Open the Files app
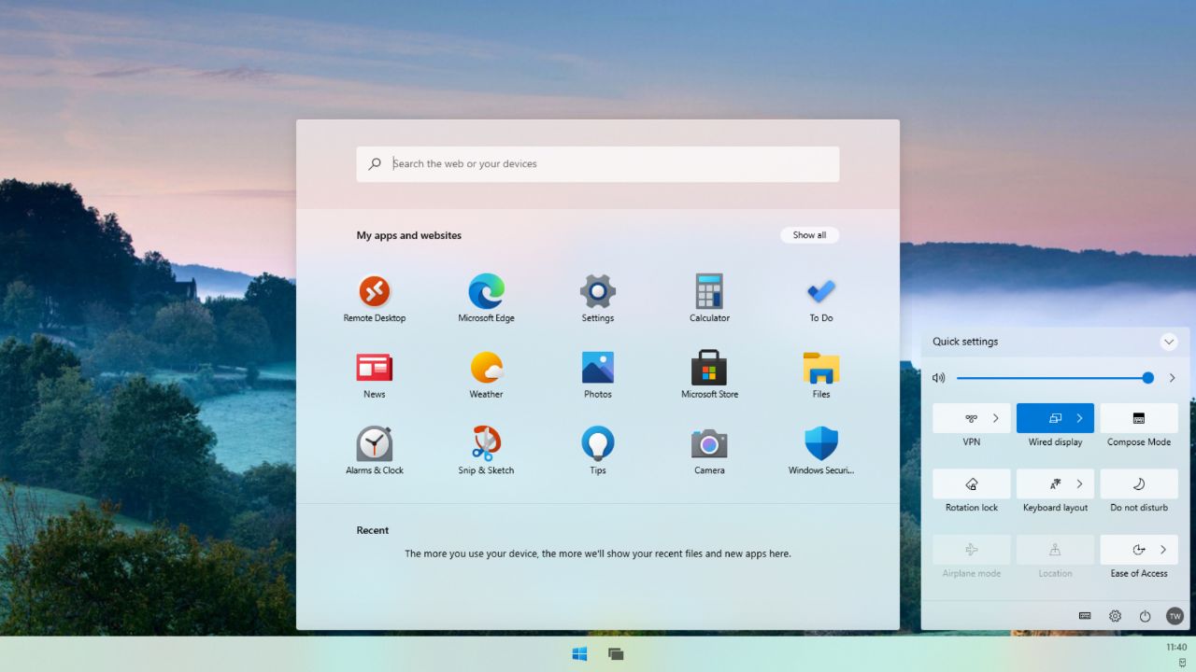Image resolution: width=1196 pixels, height=672 pixels. [821, 375]
